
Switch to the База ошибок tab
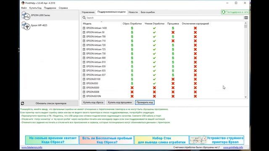pos(148,12)
